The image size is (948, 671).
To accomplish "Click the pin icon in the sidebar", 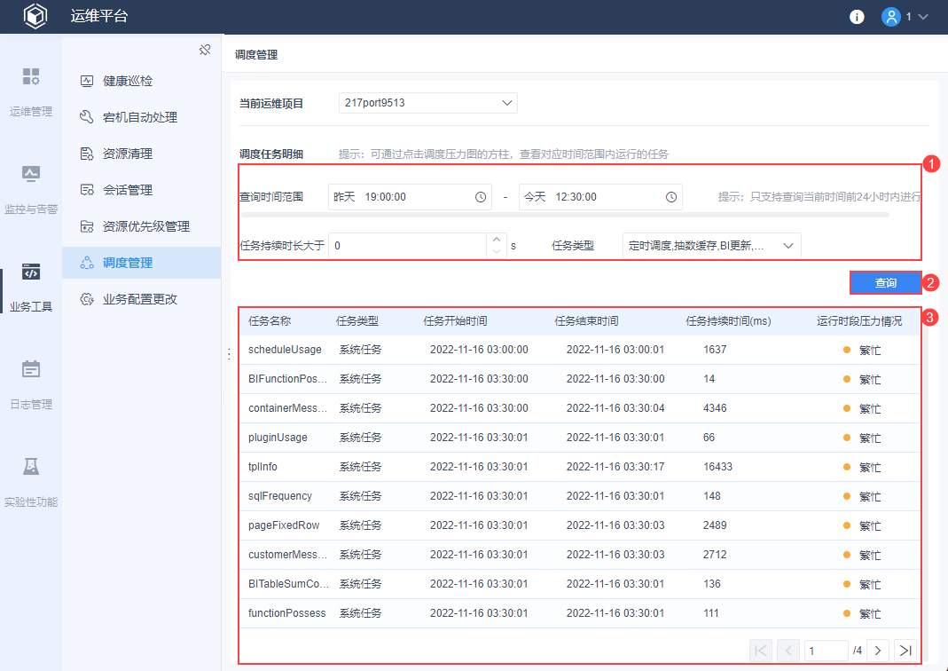I will pyautogui.click(x=205, y=50).
